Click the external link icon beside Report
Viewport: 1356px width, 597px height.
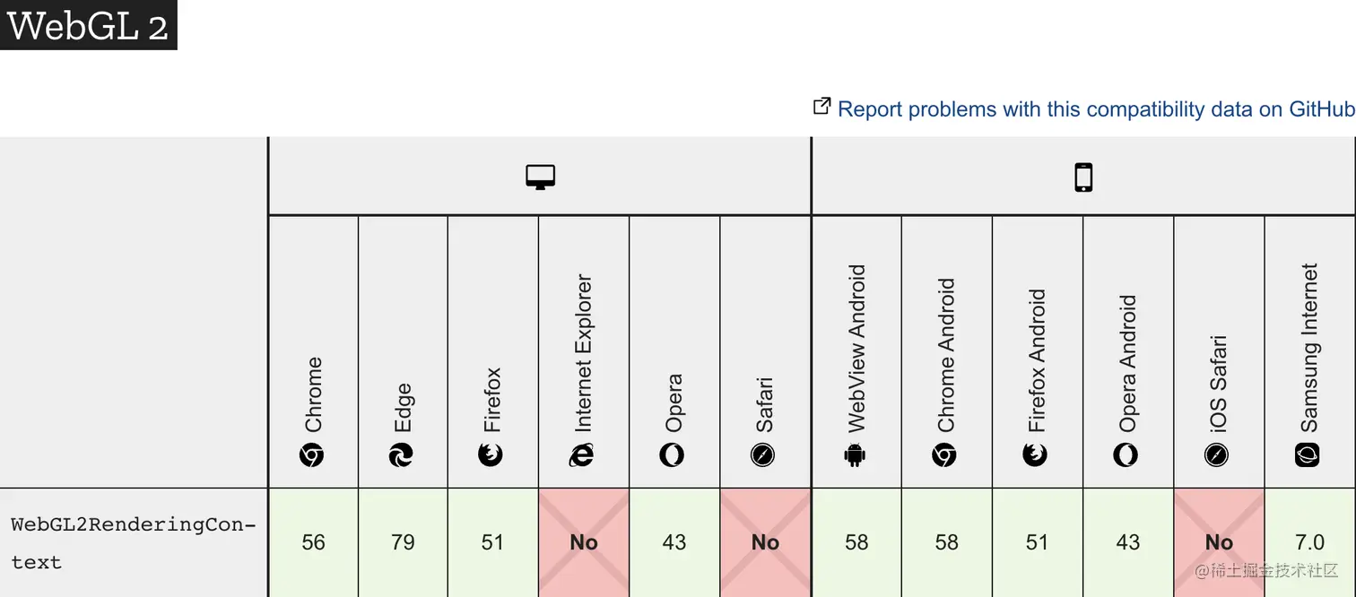[x=821, y=107]
